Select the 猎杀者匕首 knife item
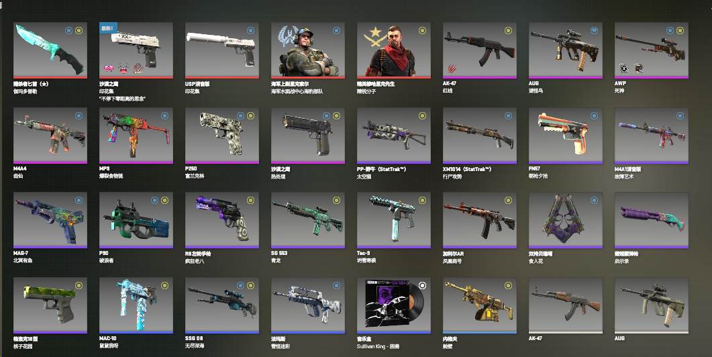 [50, 50]
